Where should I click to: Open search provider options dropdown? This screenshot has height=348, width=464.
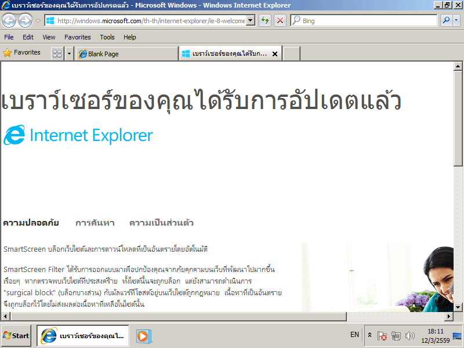[x=456, y=21]
